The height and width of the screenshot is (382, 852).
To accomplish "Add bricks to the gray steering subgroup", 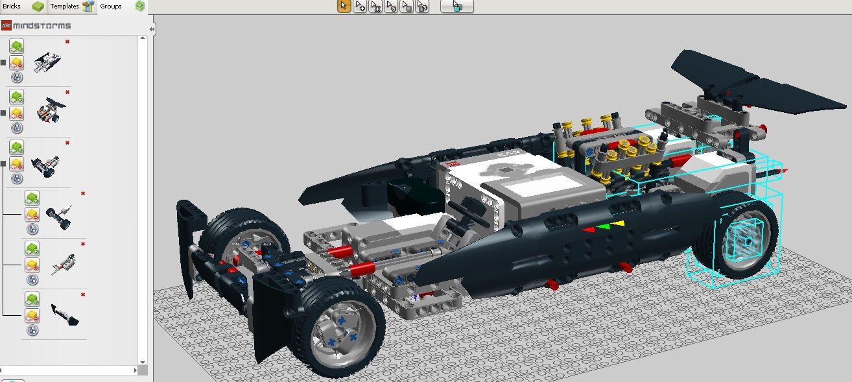I will pyautogui.click(x=32, y=248).
